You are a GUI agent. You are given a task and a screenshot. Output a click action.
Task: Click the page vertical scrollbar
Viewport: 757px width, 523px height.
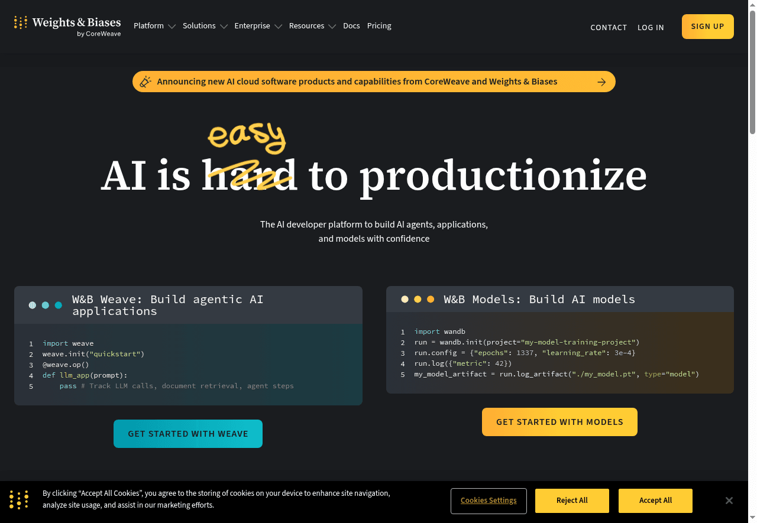click(x=752, y=71)
